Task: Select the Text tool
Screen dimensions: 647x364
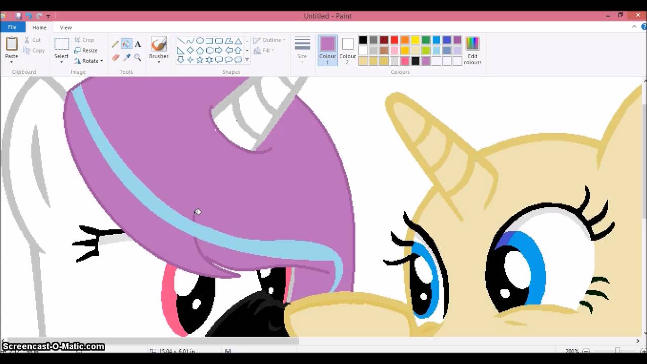Action: [137, 44]
